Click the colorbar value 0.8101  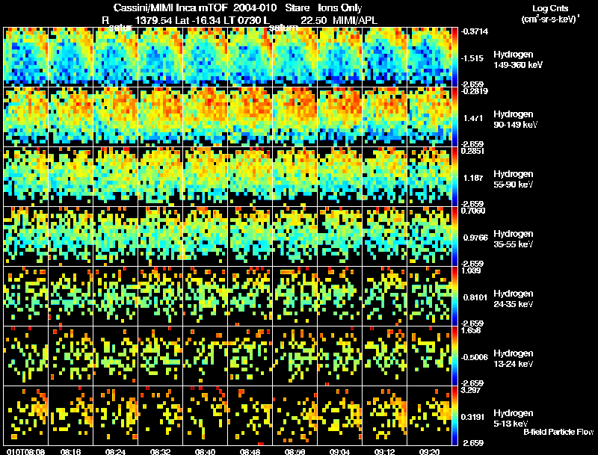475,297
